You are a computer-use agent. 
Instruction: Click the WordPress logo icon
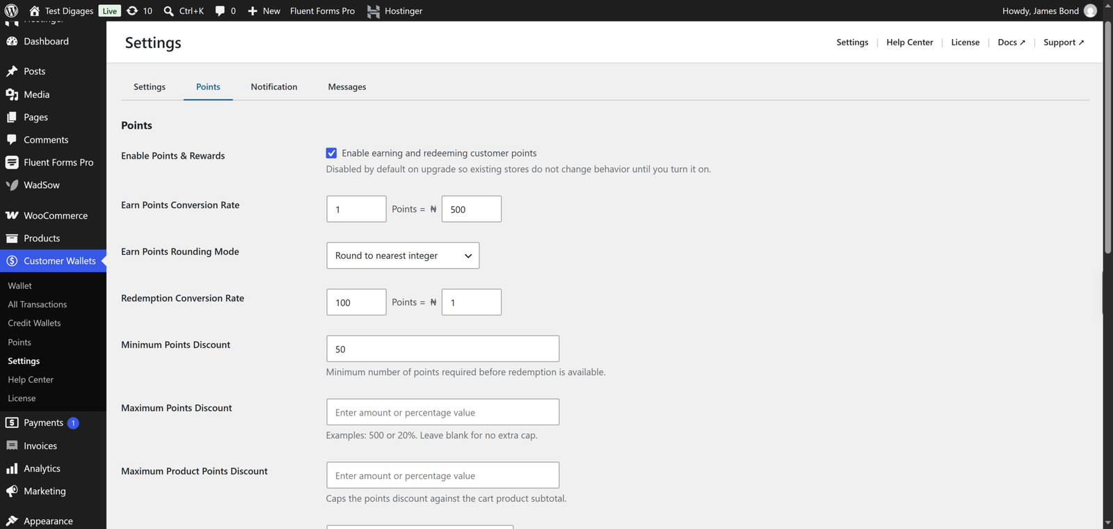click(x=11, y=10)
